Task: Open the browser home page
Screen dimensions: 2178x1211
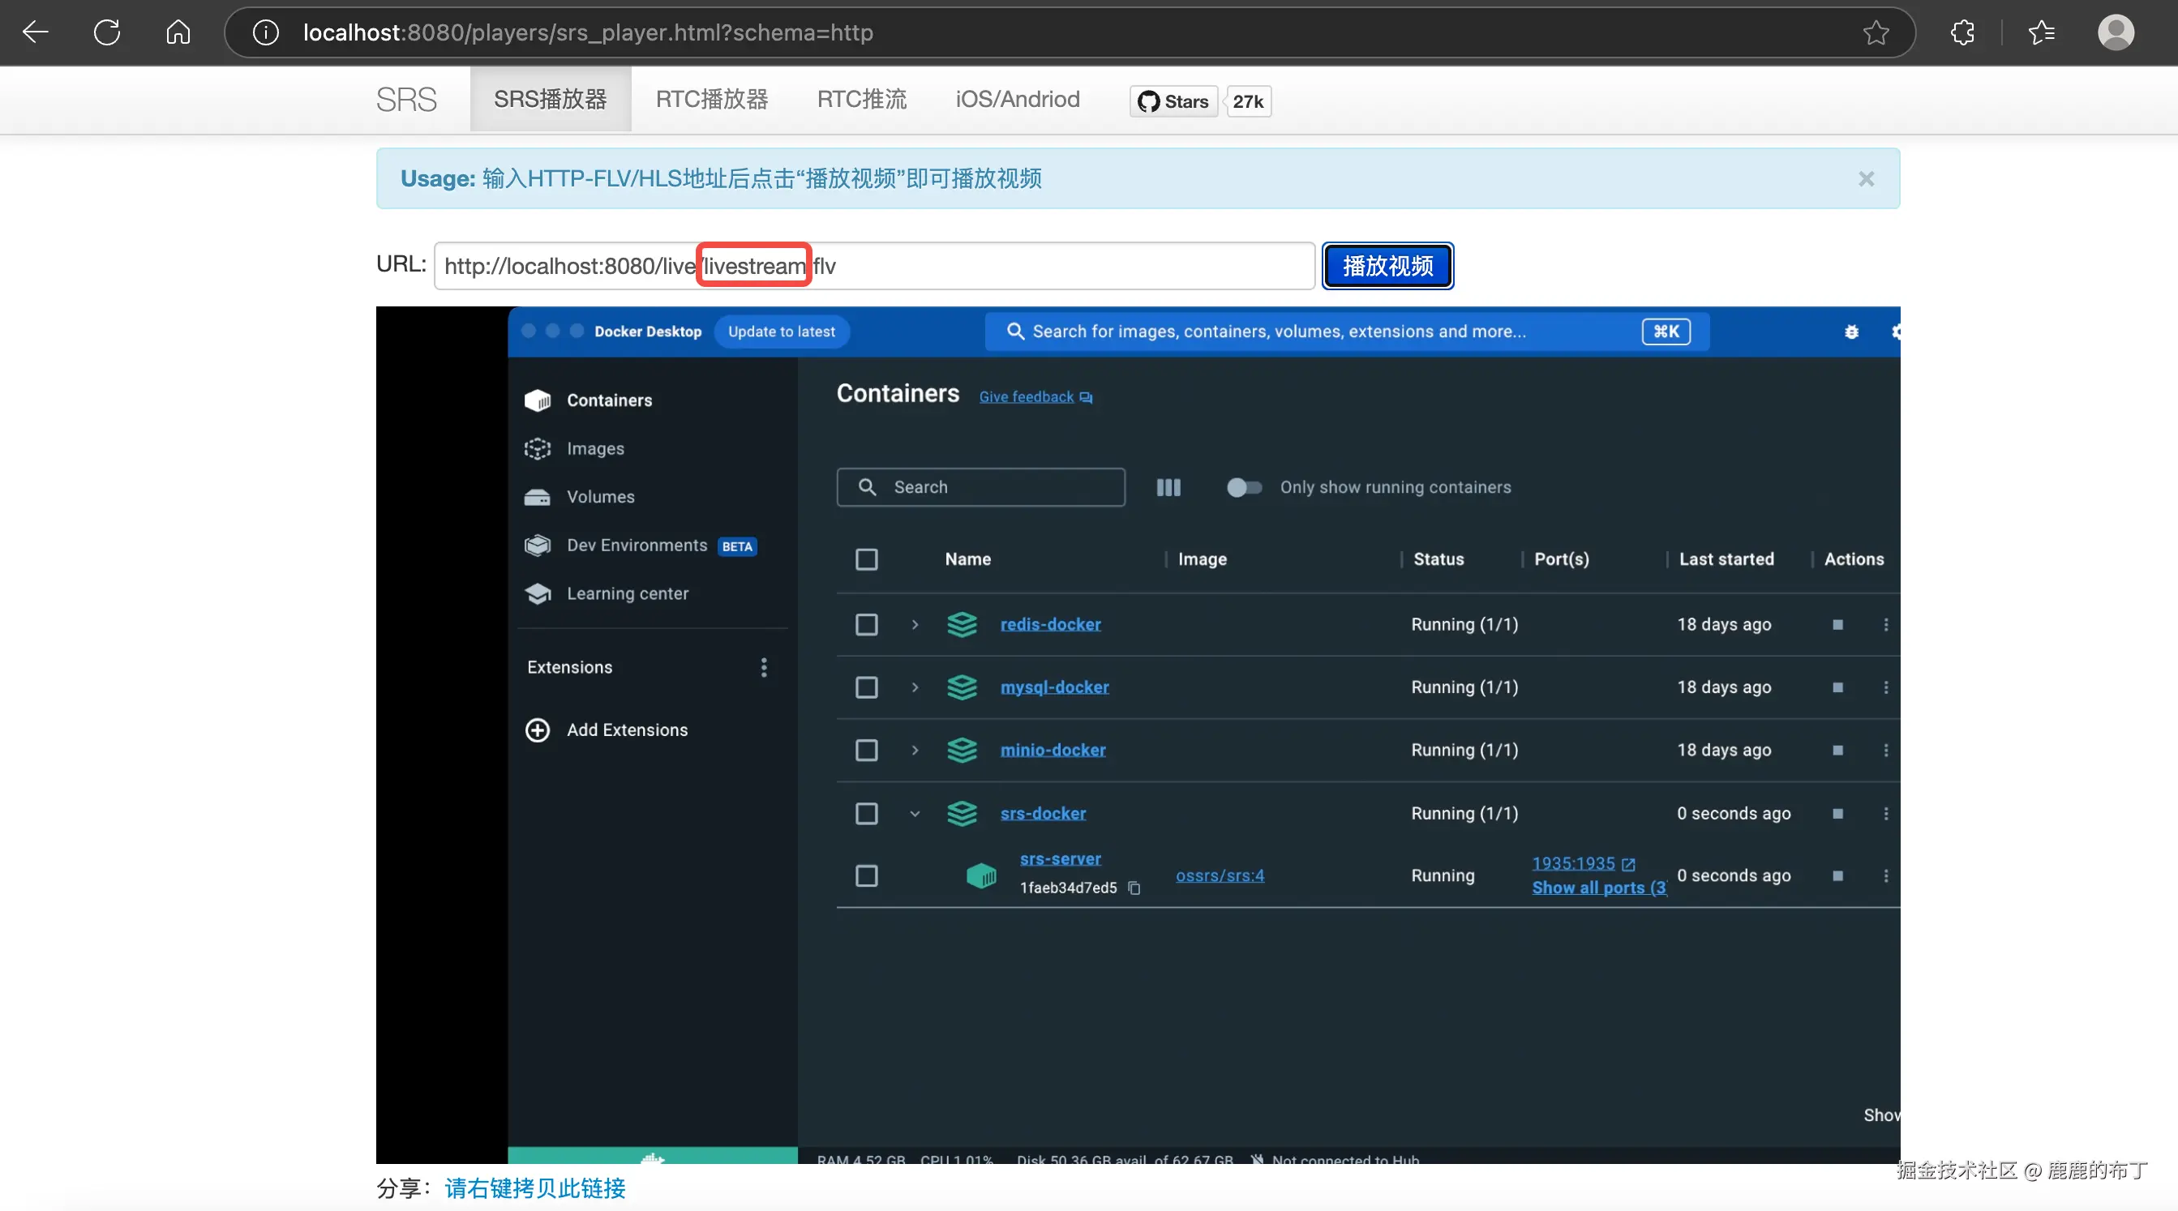Action: 178,32
